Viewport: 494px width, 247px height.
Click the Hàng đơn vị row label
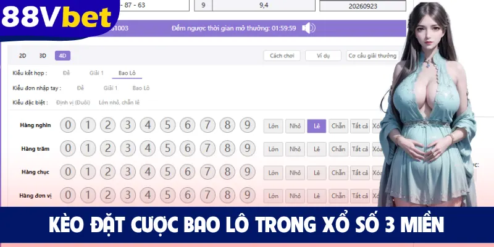pos(35,196)
